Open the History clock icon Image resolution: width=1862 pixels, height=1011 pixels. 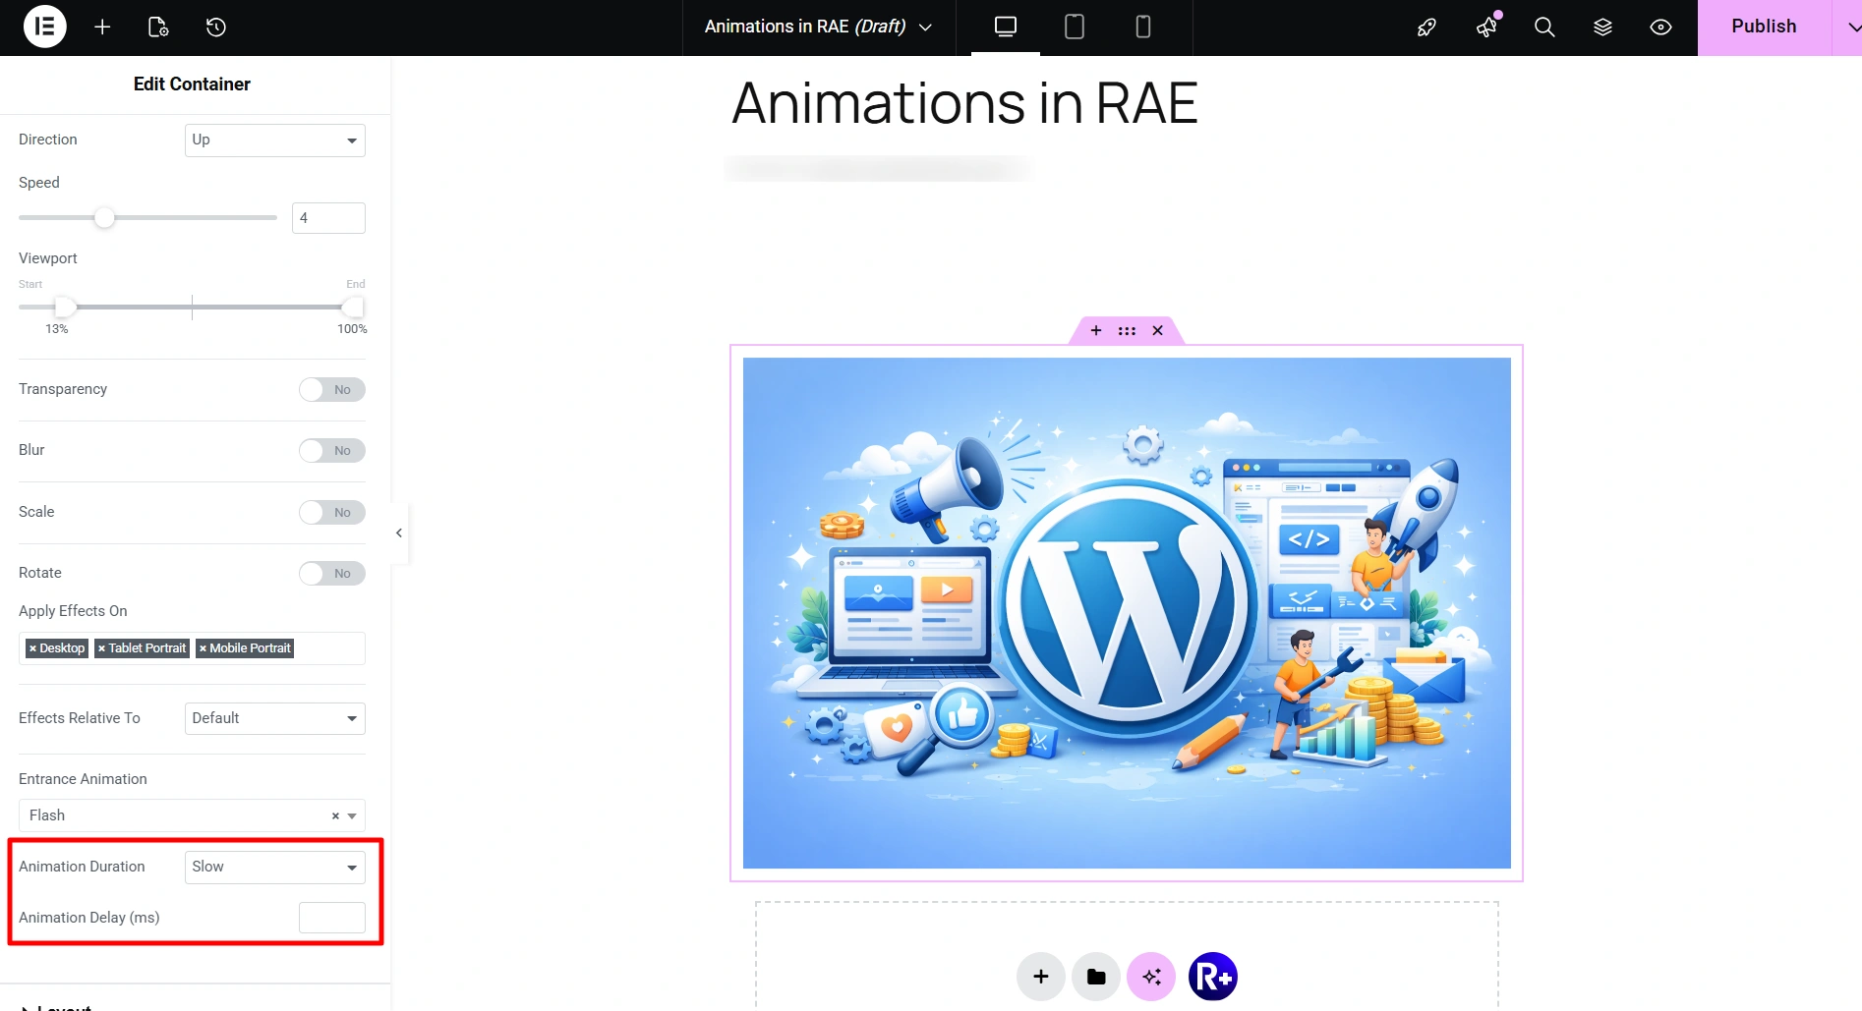(x=216, y=28)
